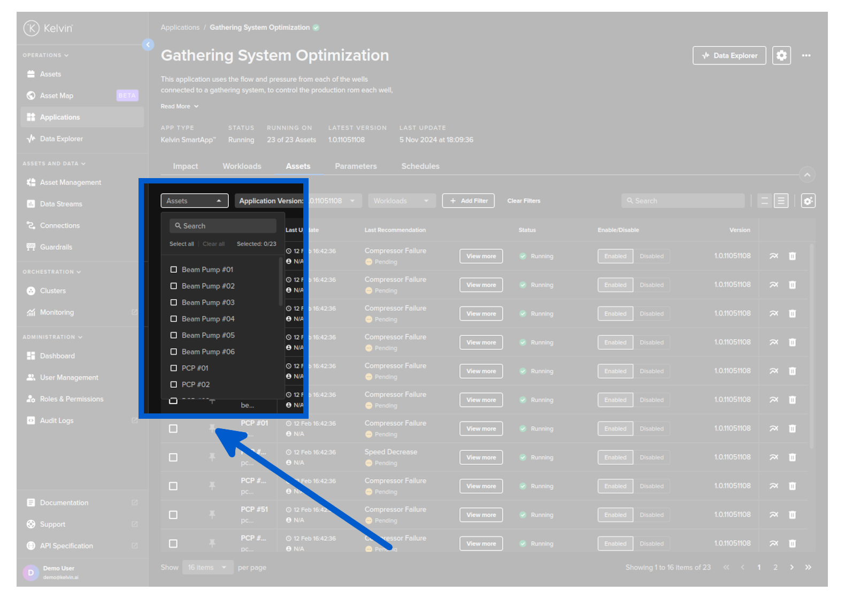Collapse the Assets filter dropdown
The height and width of the screenshot is (599, 845).
[x=194, y=201]
